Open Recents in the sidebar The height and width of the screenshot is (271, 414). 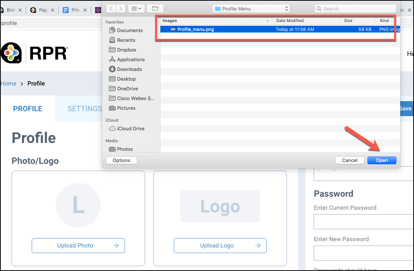[126, 40]
